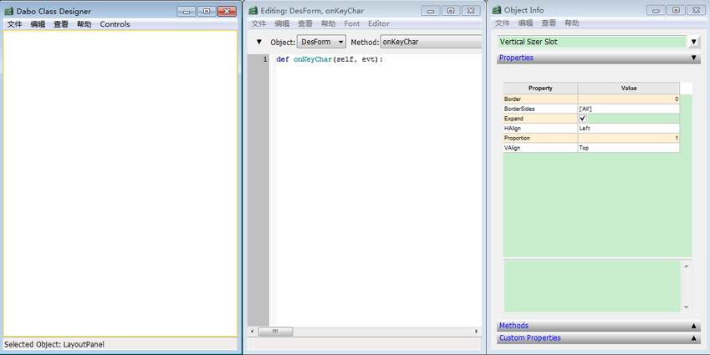Click scroll-down arrow in property description box
This screenshot has height=355, width=710.
(x=686, y=307)
